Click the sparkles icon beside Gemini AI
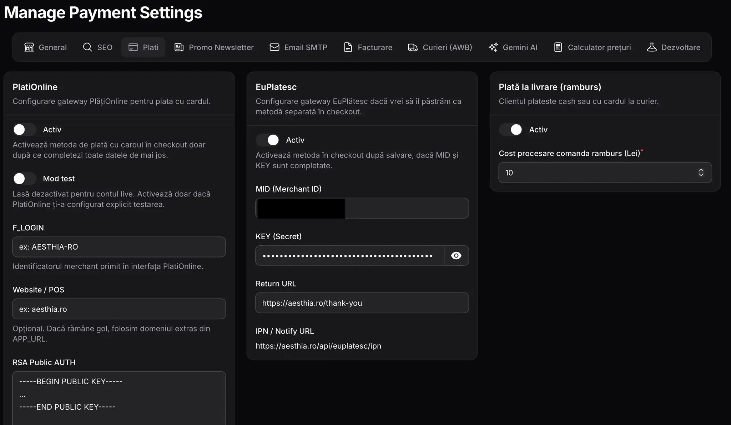 coord(493,47)
